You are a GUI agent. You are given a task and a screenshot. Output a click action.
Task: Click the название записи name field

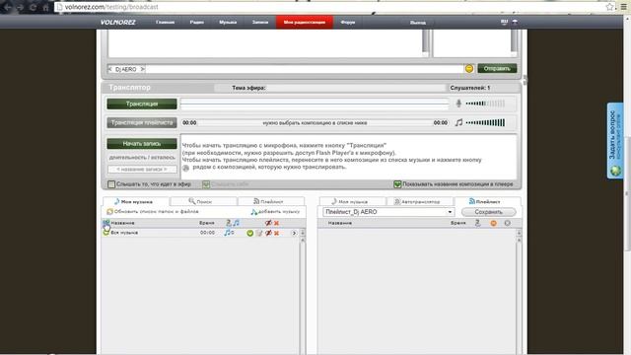[x=142, y=170]
